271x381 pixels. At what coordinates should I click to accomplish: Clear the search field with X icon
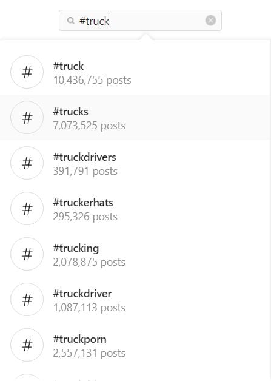pos(210,21)
